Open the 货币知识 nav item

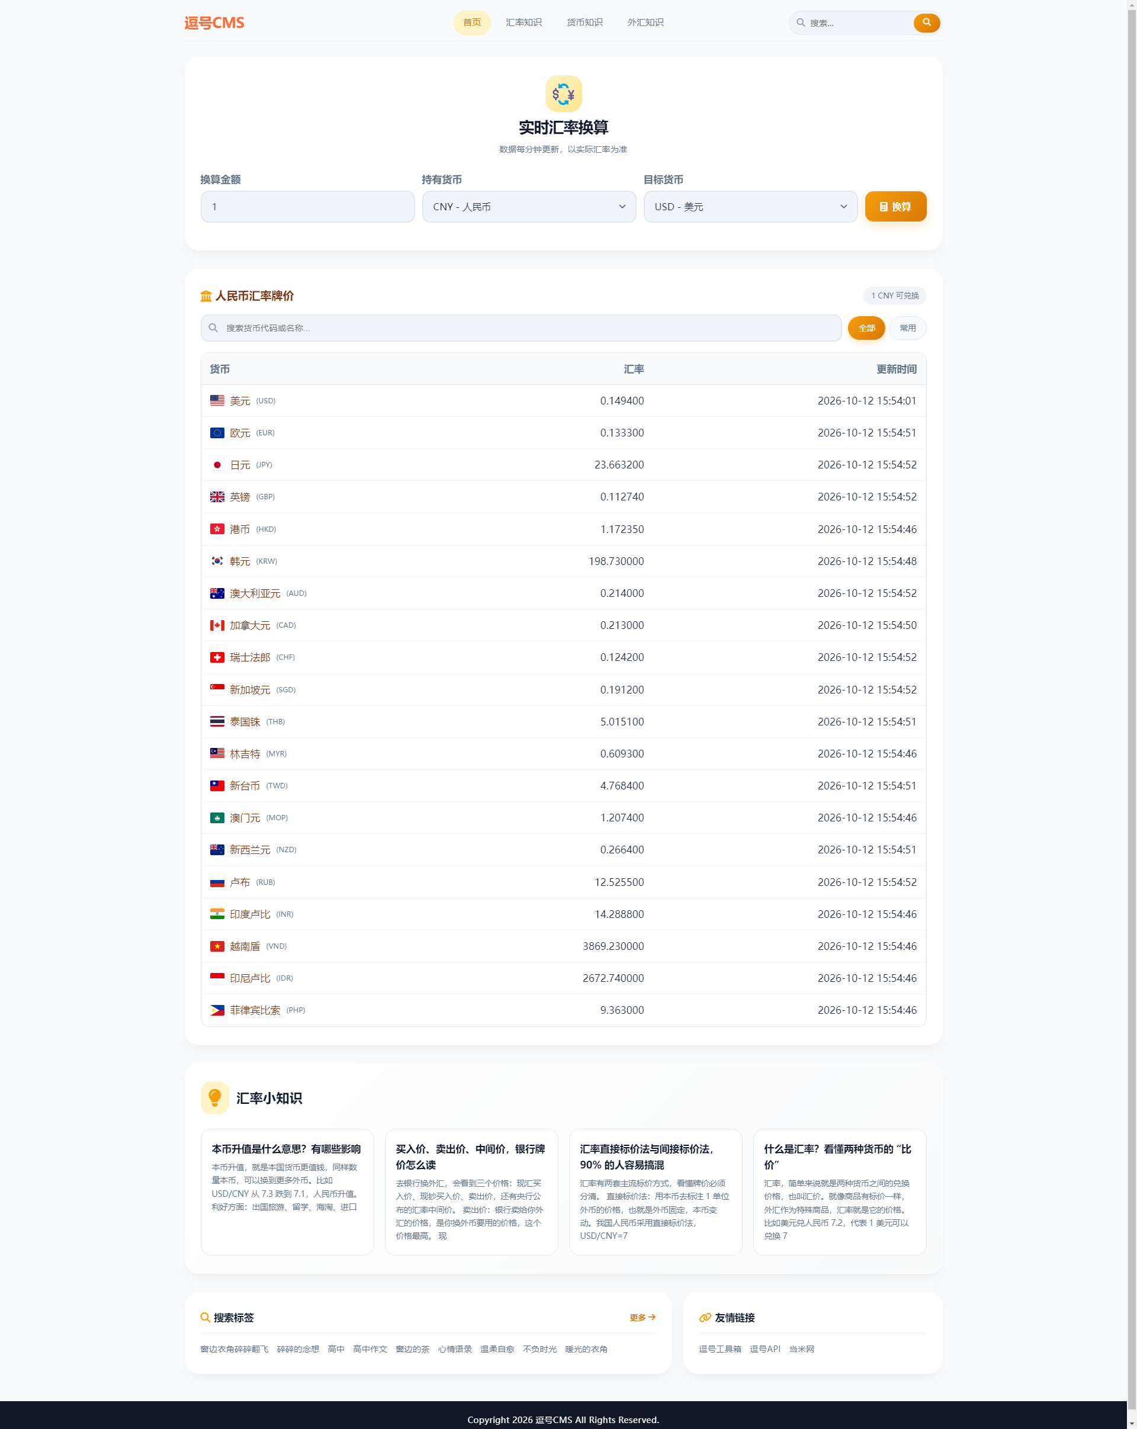coord(584,23)
